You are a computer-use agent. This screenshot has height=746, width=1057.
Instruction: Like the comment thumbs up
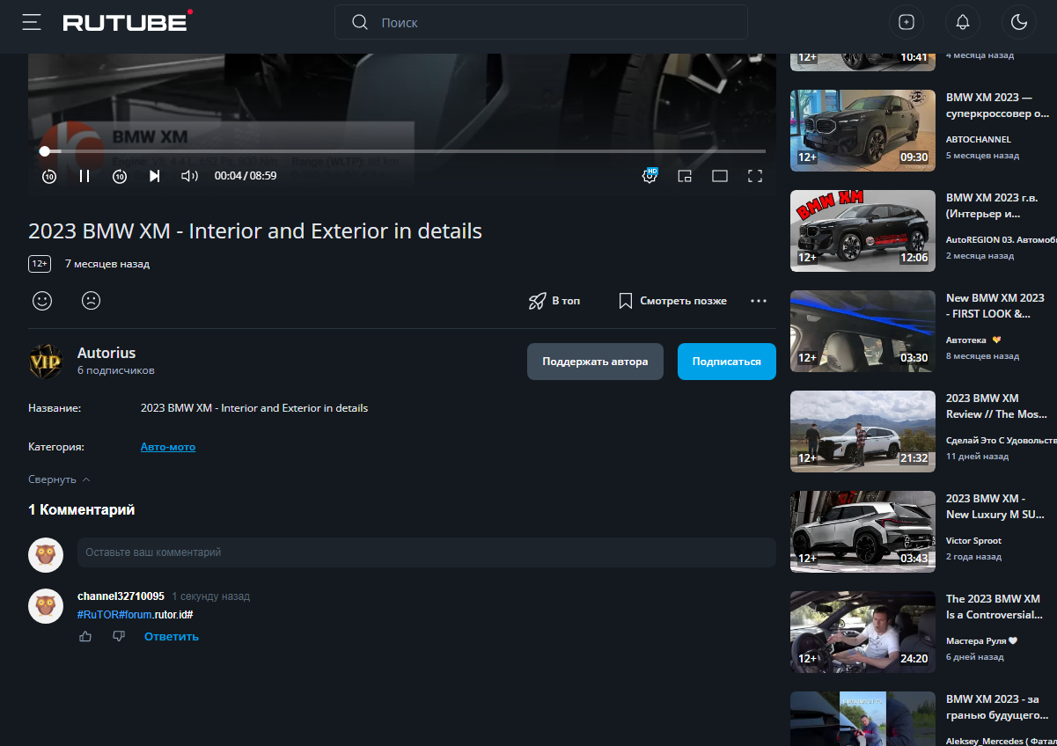point(85,636)
